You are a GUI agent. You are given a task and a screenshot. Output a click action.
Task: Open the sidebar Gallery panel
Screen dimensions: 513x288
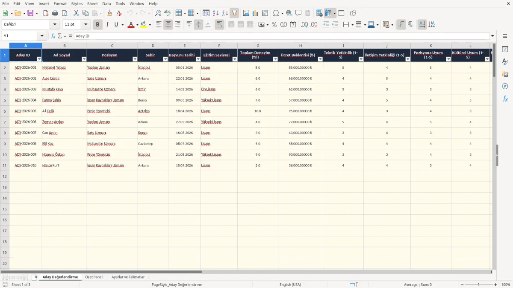(x=505, y=74)
